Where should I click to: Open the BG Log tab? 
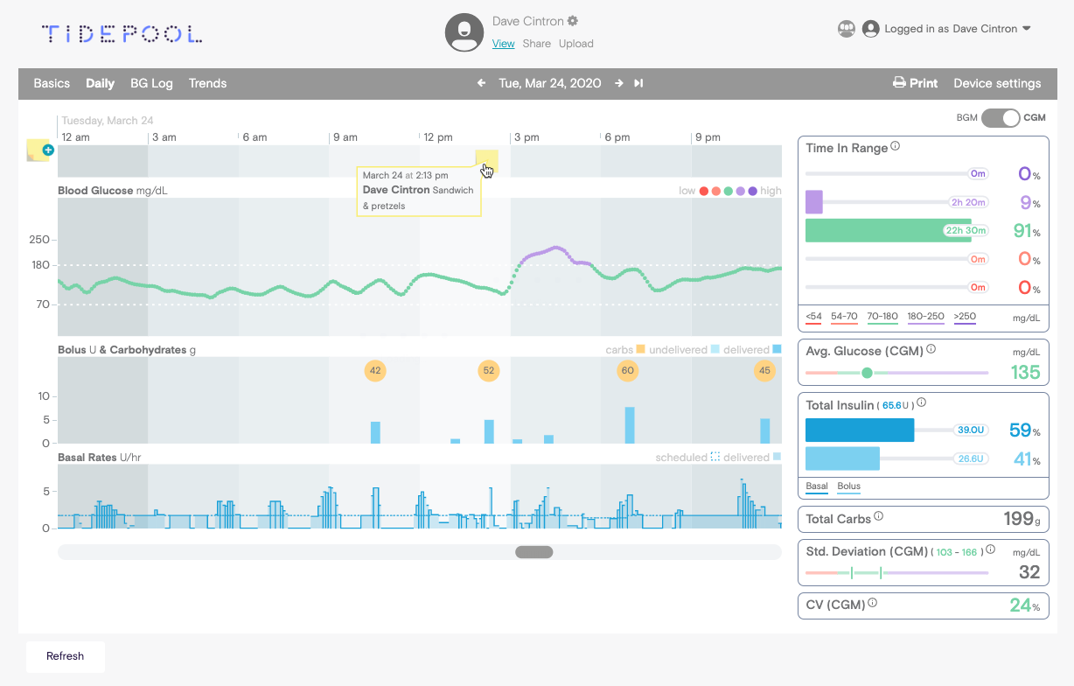[151, 83]
